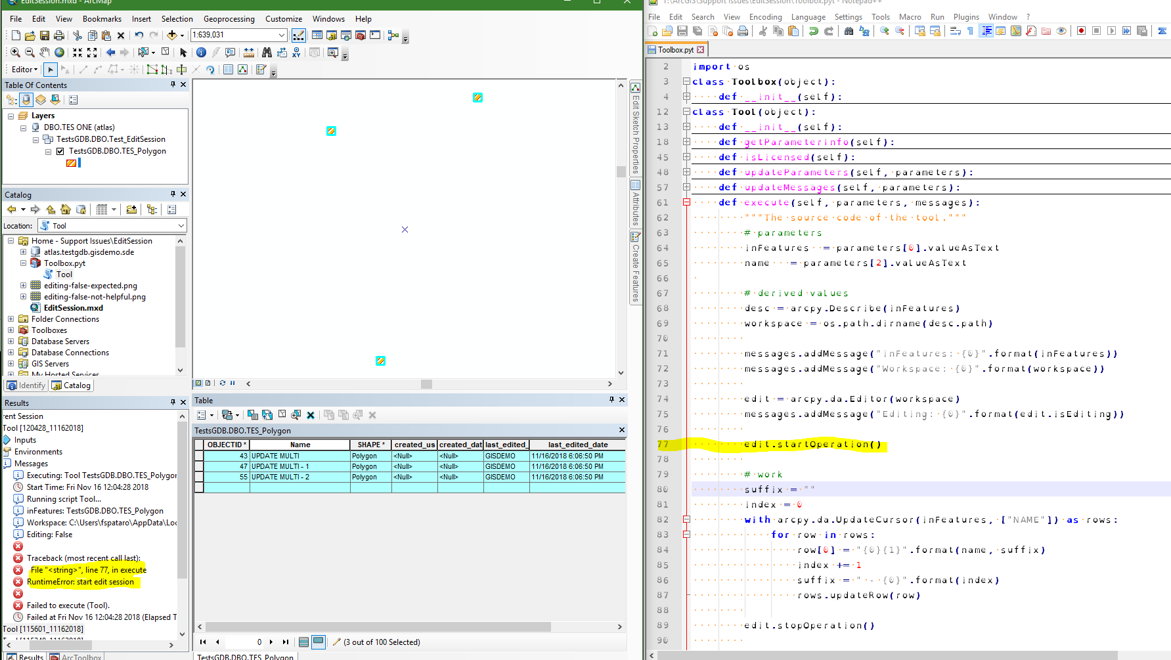Click the Save icon in ArcMap
The height and width of the screenshot is (660, 1171).
(x=45, y=35)
